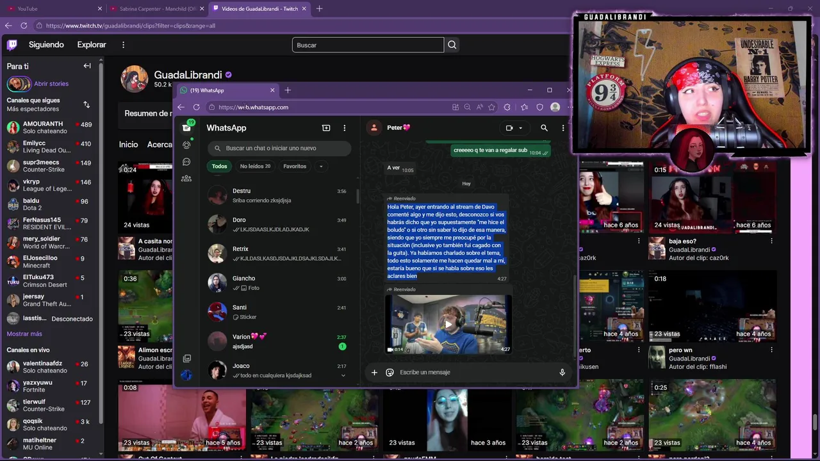This screenshot has width=820, height=461.
Task: Open WhatsApp Status (Estados) icon
Action: tap(186, 145)
